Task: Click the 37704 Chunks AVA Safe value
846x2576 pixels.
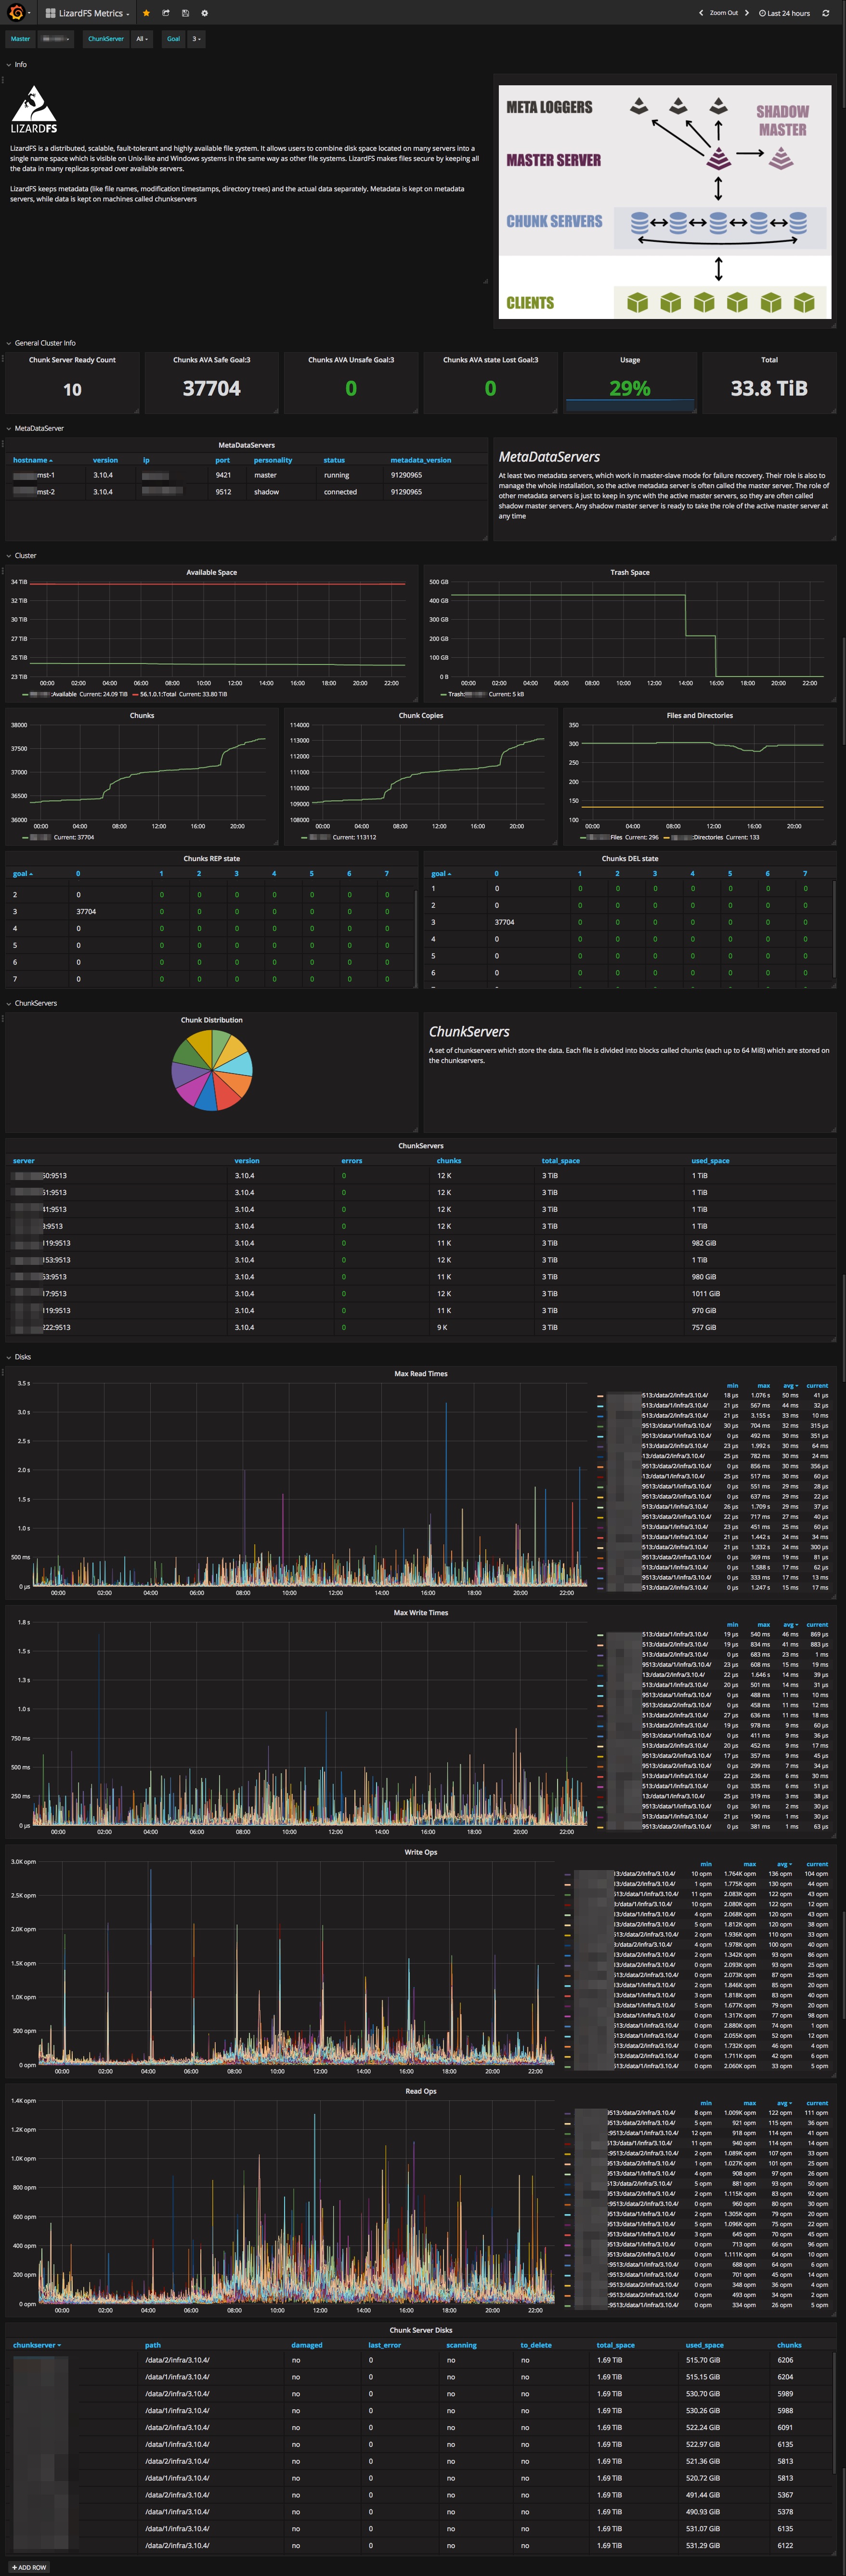Action: [212, 388]
